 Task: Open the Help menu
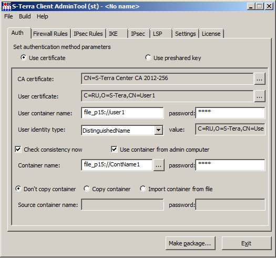tap(42, 16)
